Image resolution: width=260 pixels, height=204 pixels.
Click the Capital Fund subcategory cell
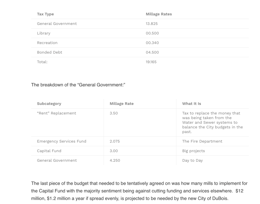pos(49,151)
